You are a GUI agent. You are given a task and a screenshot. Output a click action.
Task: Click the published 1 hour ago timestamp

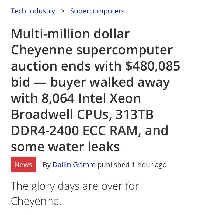click(132, 164)
